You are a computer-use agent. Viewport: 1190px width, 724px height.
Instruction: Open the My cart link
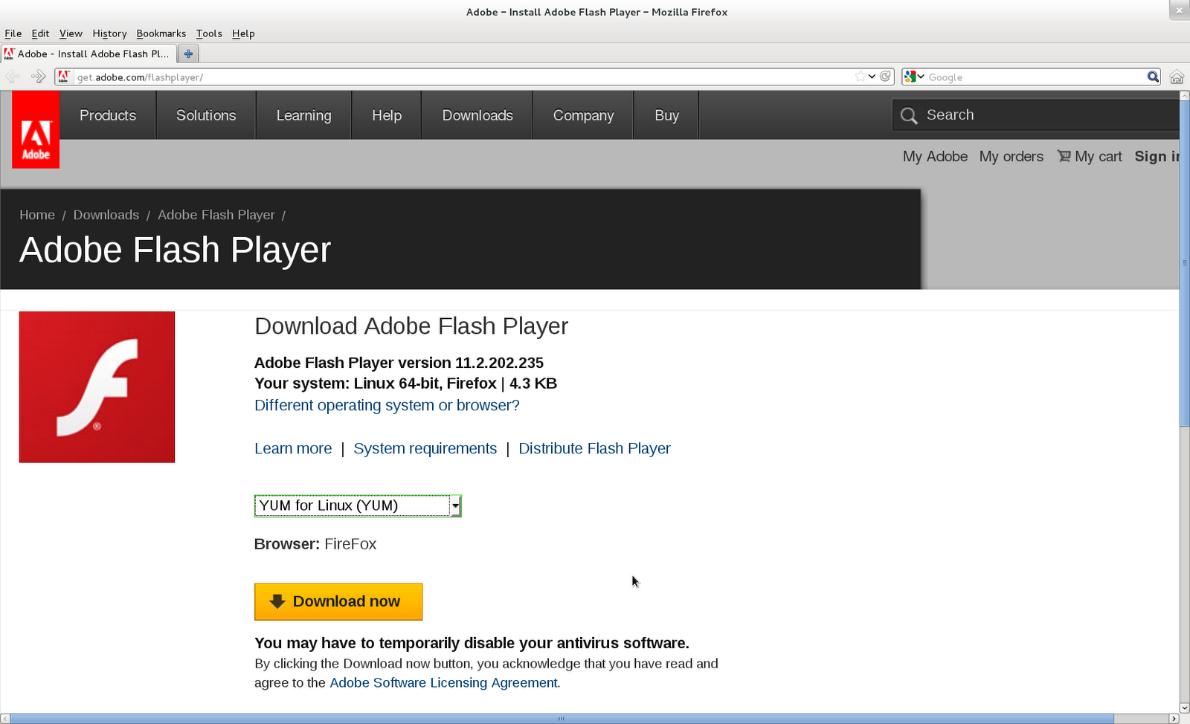(1098, 156)
